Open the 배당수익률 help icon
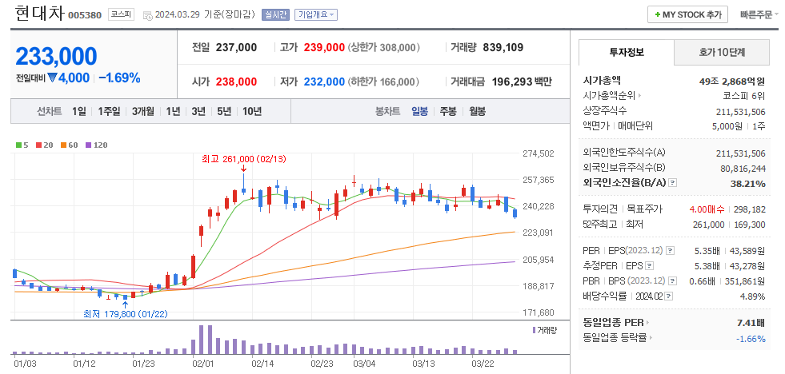785x374 pixels. pyautogui.click(x=669, y=296)
